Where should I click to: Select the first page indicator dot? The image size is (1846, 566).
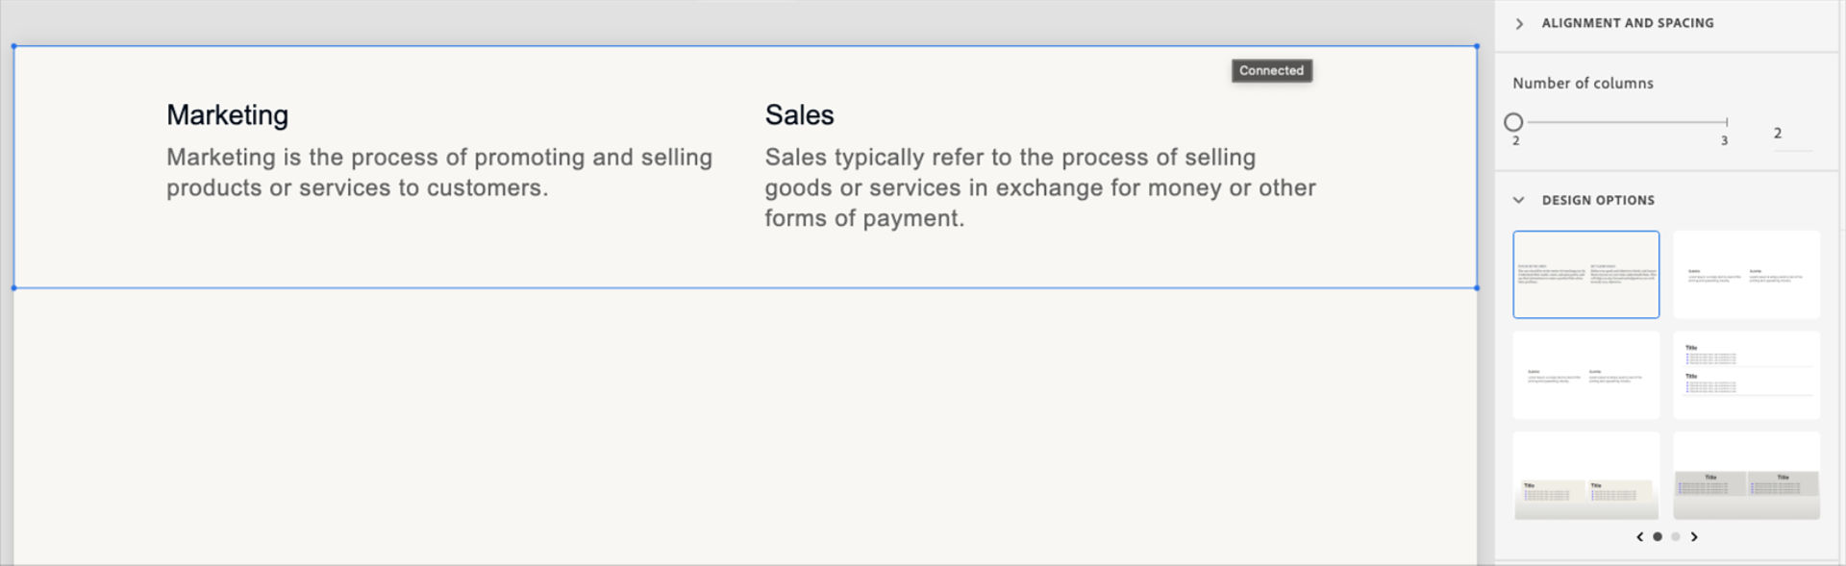(1658, 537)
